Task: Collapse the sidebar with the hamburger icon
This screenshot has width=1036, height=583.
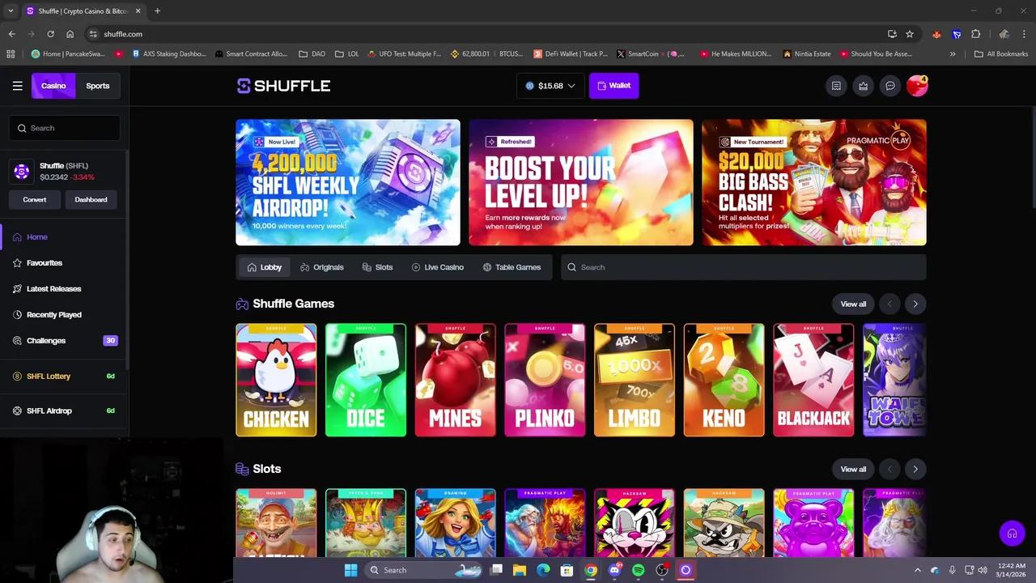Action: tap(17, 85)
